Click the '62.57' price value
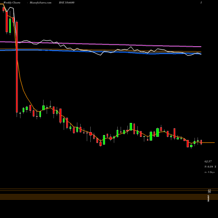Viewport: 218px width, 218px height. (208, 161)
